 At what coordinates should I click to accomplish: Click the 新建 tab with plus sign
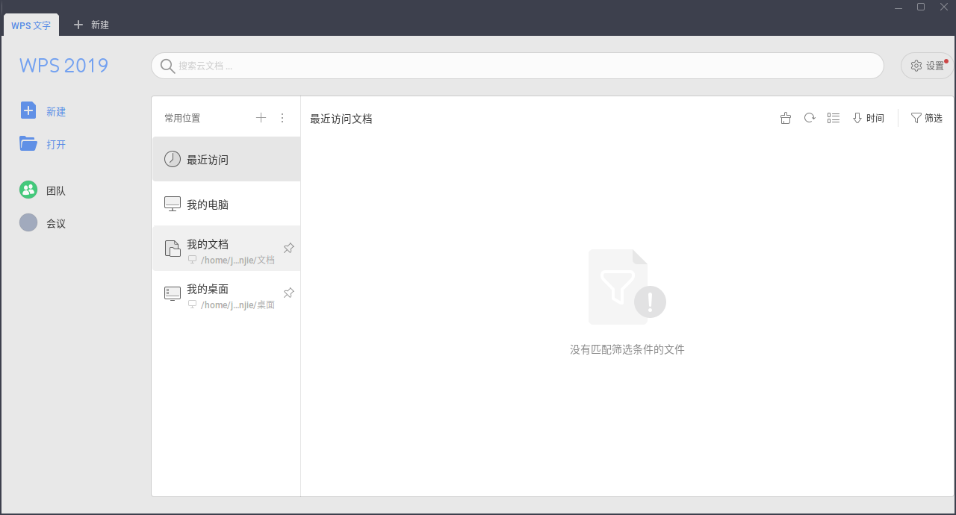pos(91,25)
